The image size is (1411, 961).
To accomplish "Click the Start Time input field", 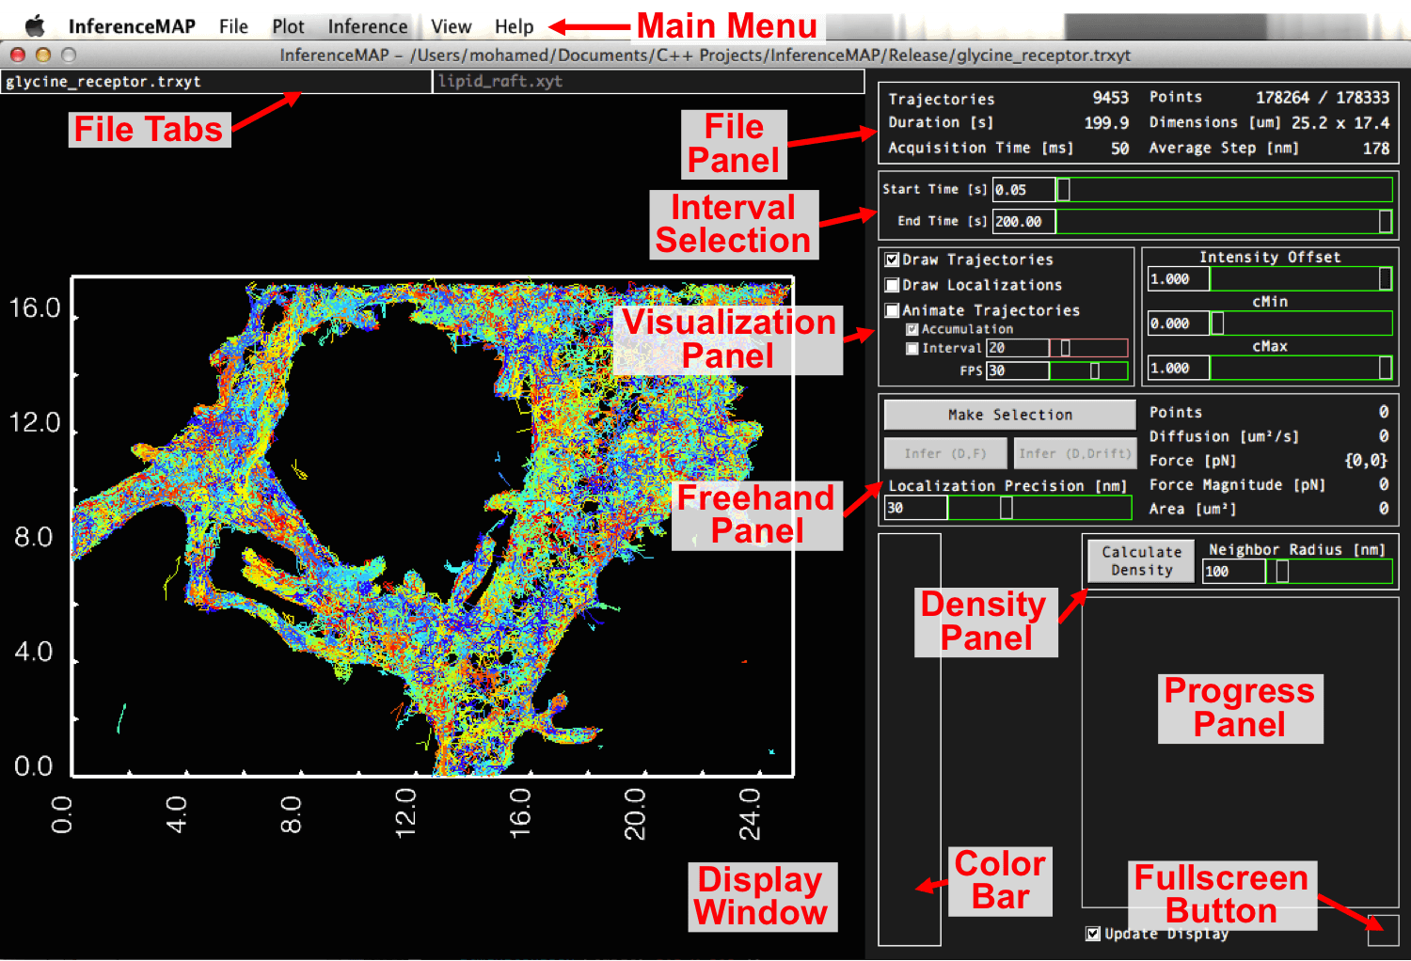I will [1023, 190].
